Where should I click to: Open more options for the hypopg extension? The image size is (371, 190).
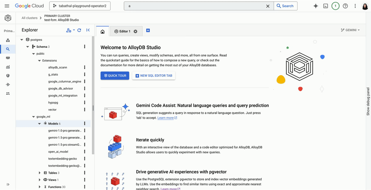tap(85, 103)
